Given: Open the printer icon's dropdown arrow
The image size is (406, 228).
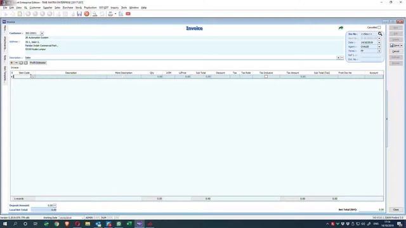Looking at the screenshot, I should (x=115, y=14).
